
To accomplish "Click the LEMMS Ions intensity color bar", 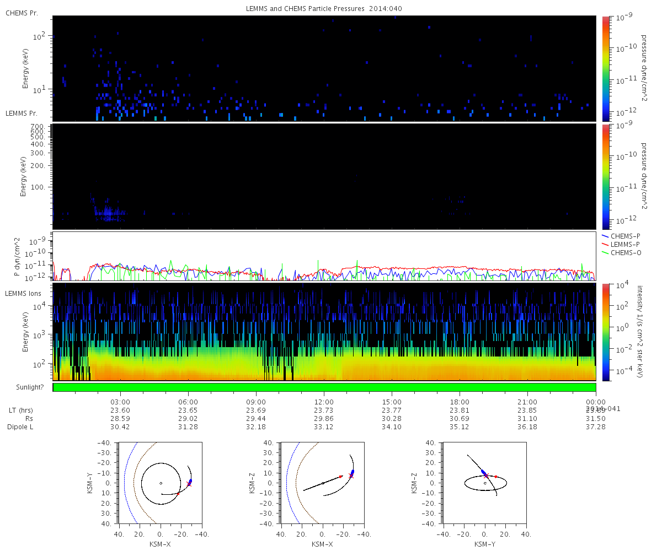I will [x=606, y=332].
